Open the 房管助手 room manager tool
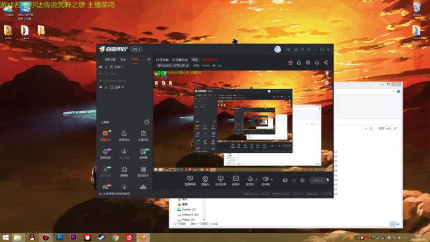The image size is (430, 242). (124, 136)
